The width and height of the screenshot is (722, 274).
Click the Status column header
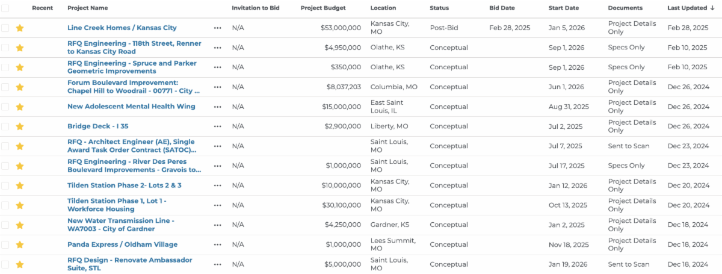click(443, 8)
